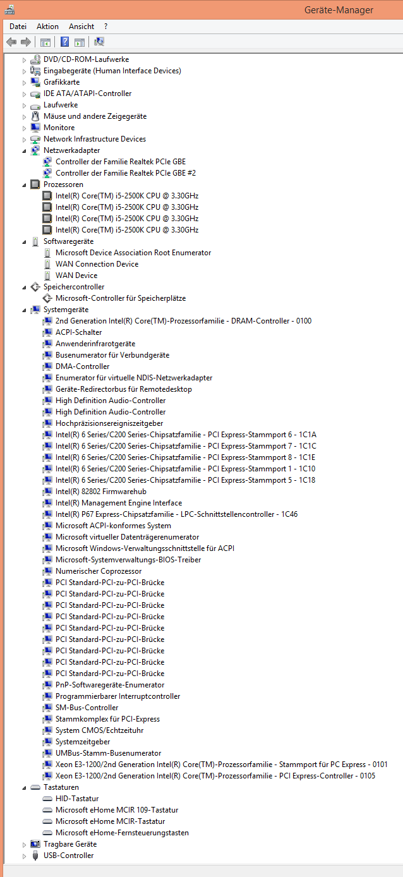Select Intel P67 LPC-Schnittstellencontroller - 1C46
This screenshot has height=877, width=403.
(176, 514)
